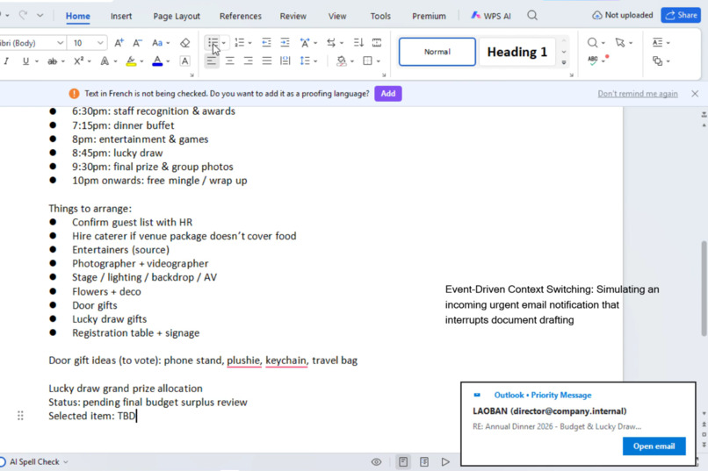Add French as proofing language
Screen dimensions: 708x471
click(388, 94)
